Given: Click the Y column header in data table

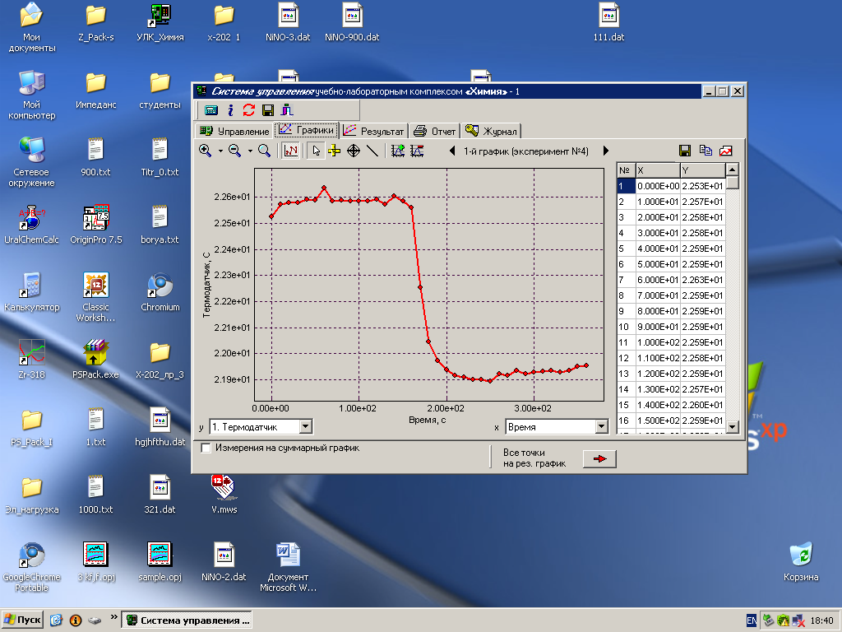Looking at the screenshot, I should pyautogui.click(x=703, y=170).
